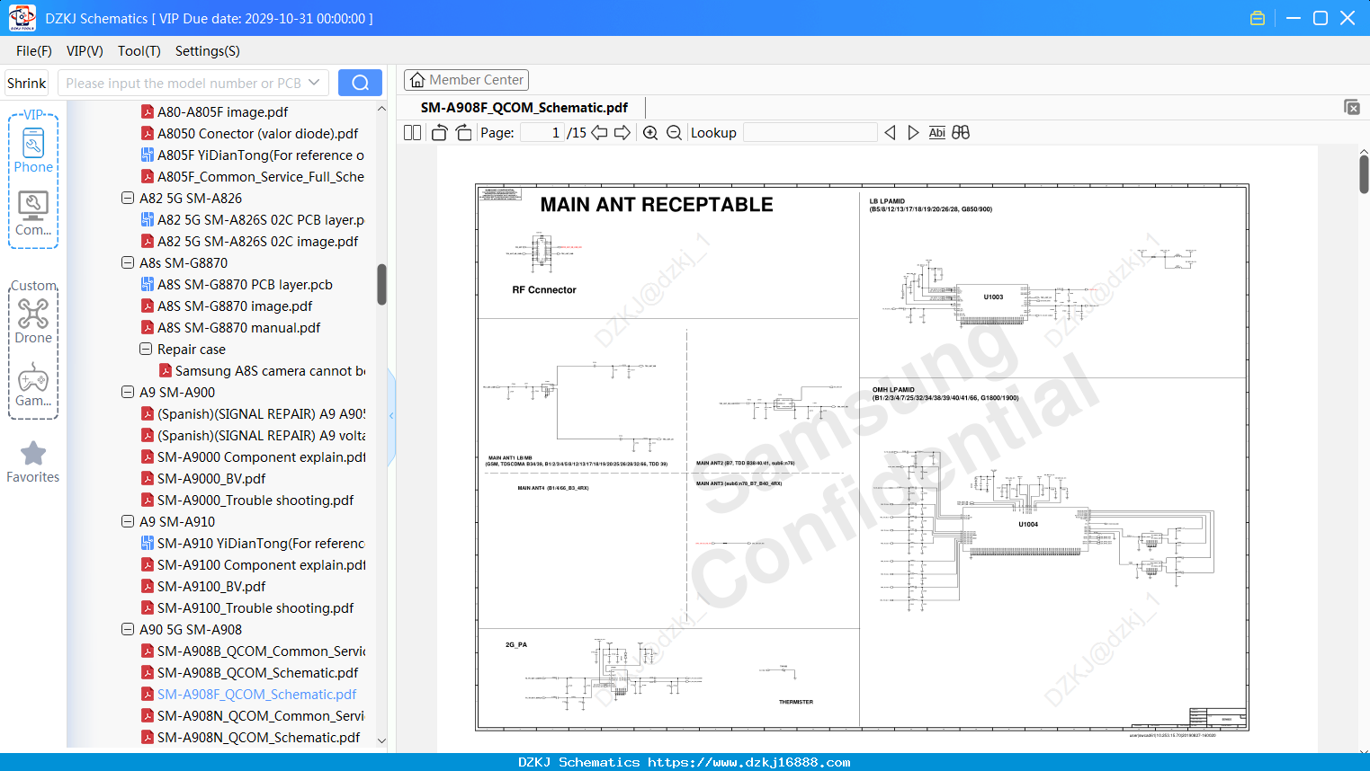Viewport: 1370px width, 771px height.
Task: Close the open PDF tab icon
Action: [x=1351, y=107]
